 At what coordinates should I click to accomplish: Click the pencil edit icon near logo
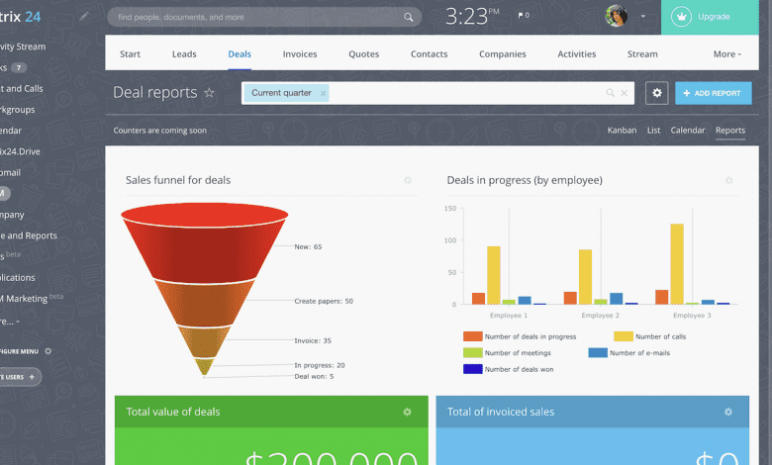(x=84, y=16)
